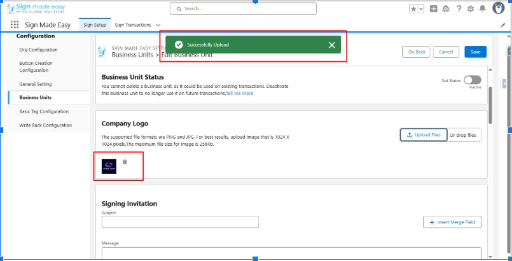The height and width of the screenshot is (261, 512).
Task: Click the pencil edit navigation icon
Action: click(502, 25)
